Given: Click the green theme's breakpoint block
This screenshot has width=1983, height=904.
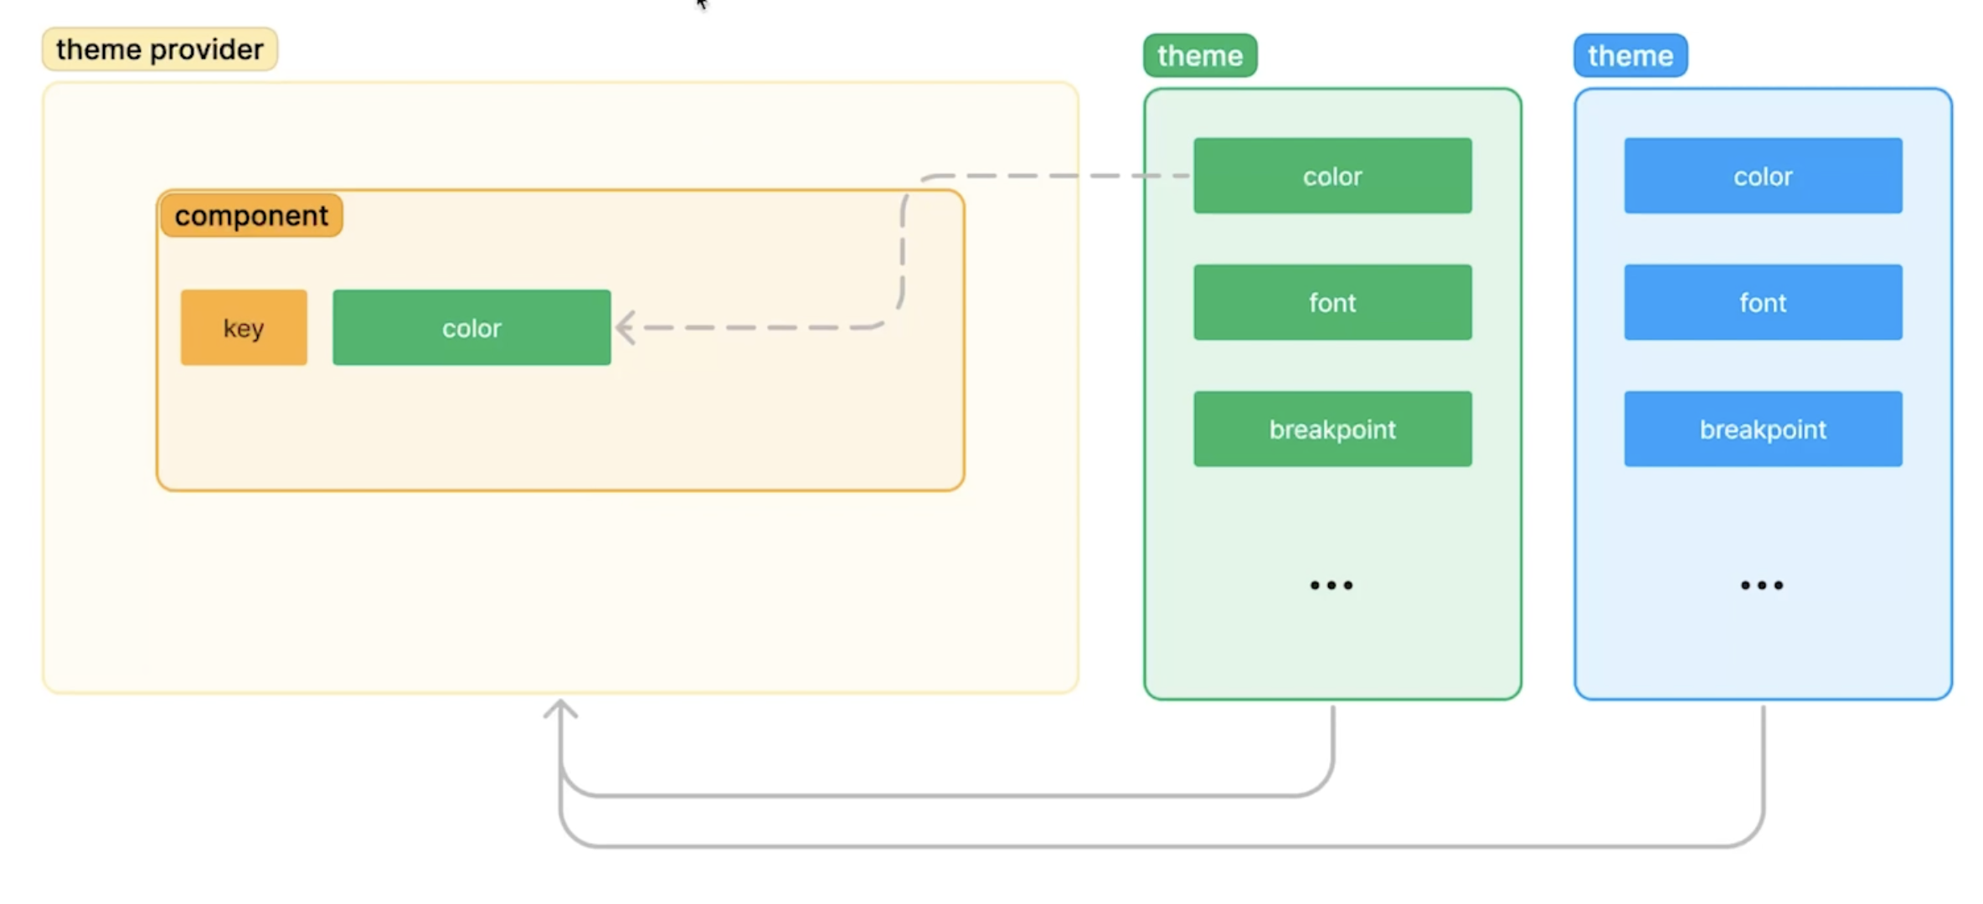Looking at the screenshot, I should (1331, 429).
